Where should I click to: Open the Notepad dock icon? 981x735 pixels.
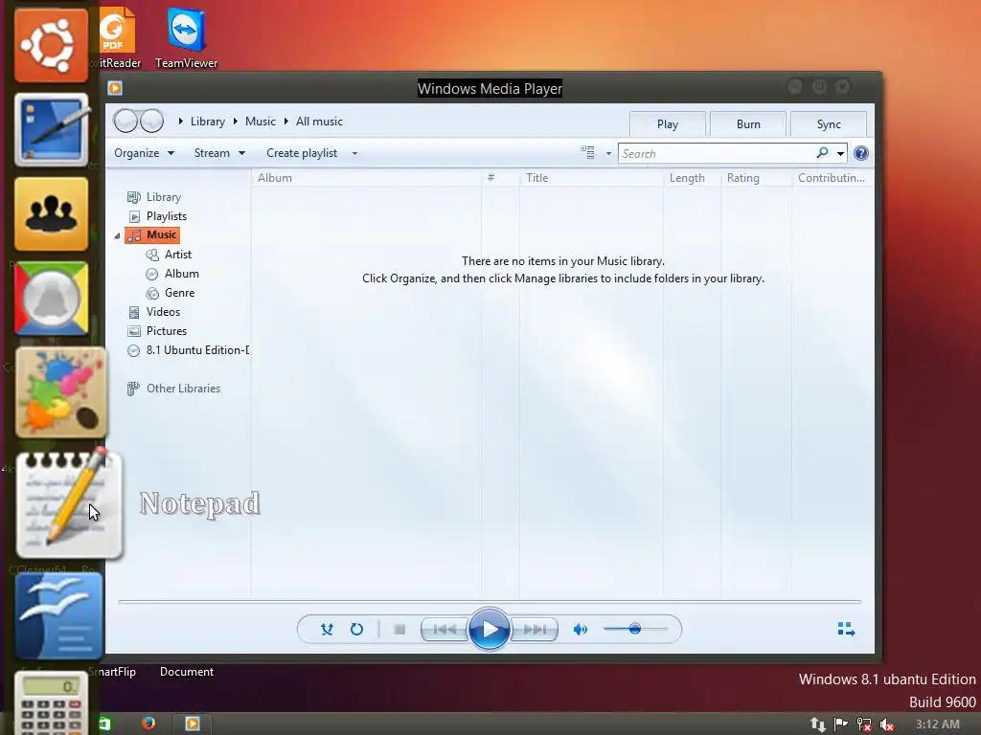[69, 503]
